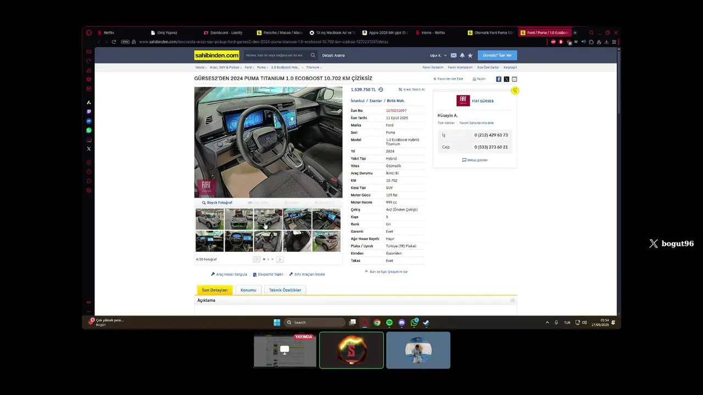Switch to the Netflix browser tab
Viewport: 703px width, 395px height.
point(109,33)
